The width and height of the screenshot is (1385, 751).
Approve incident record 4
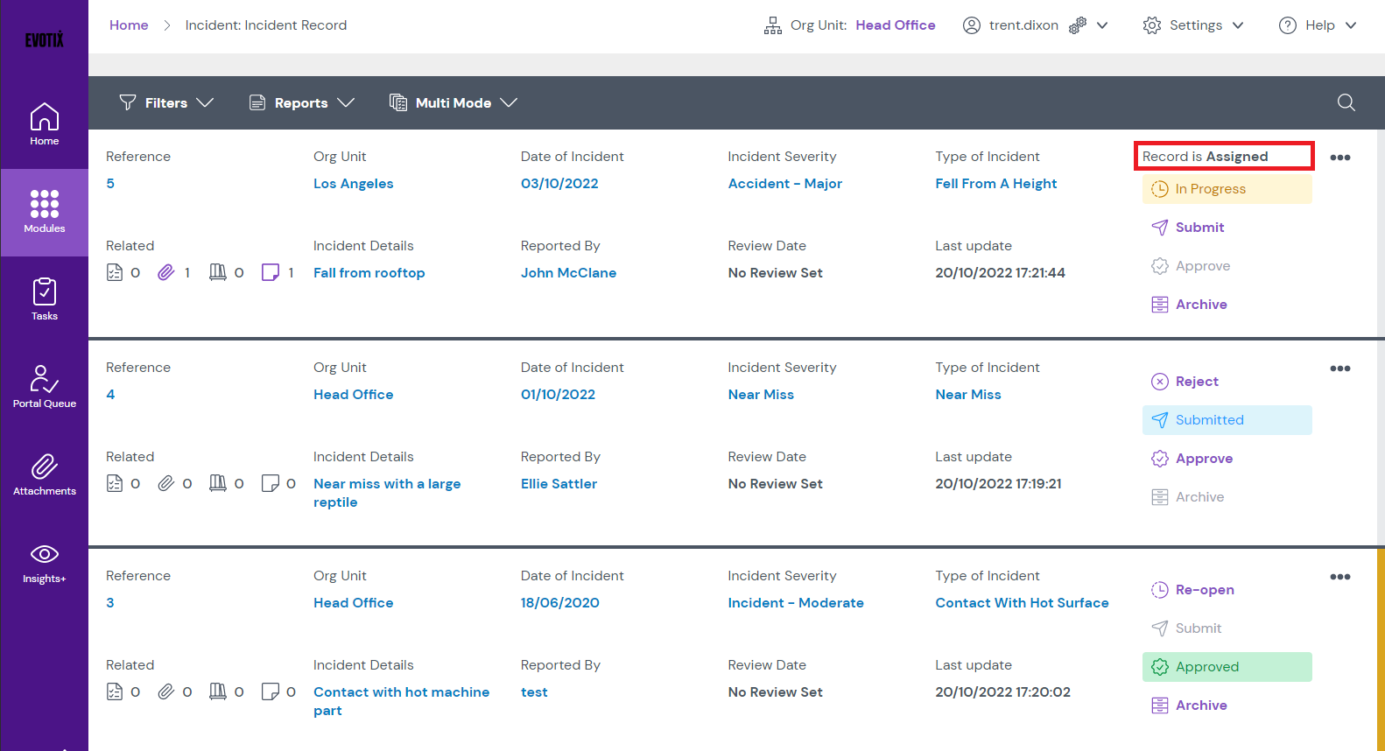[x=1203, y=459]
